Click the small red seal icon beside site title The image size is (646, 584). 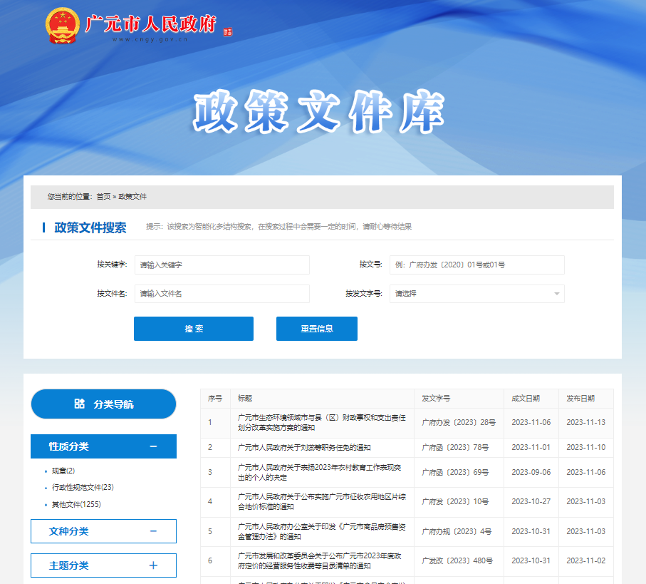click(228, 31)
